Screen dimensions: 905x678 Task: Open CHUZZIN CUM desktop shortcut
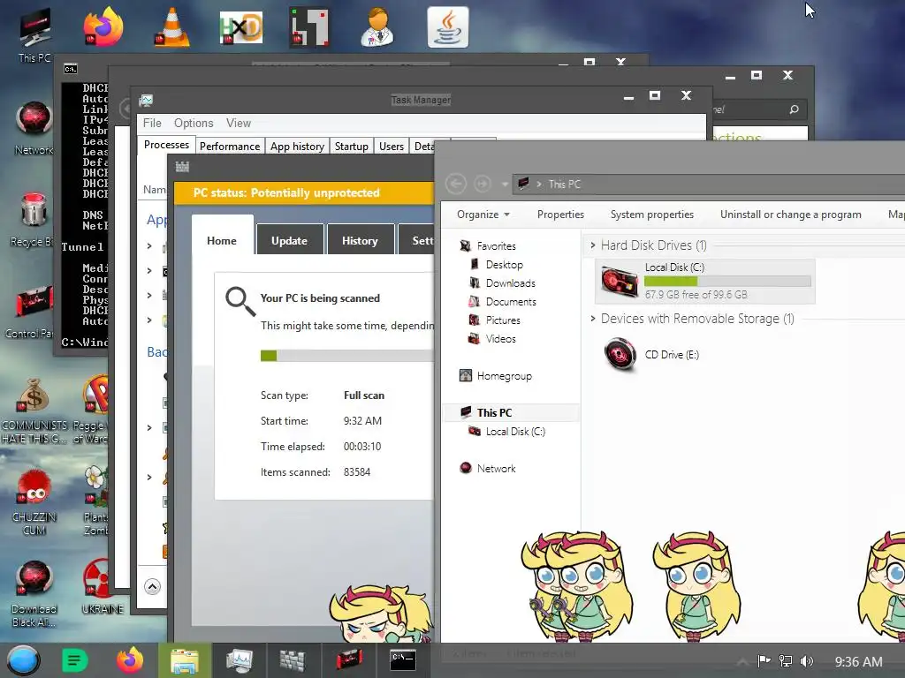click(x=34, y=501)
